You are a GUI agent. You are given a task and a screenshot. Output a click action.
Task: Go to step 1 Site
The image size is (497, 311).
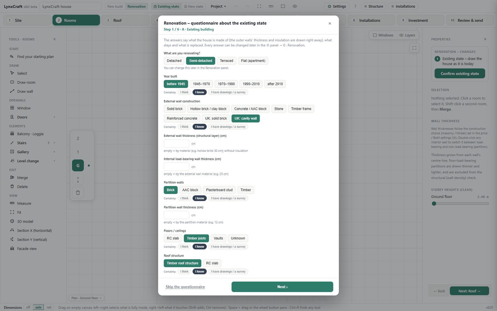27,20
